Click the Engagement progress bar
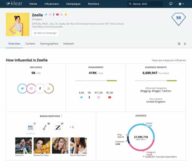Image resolution: width=192 pixels, height=168 pixels. click(96, 81)
